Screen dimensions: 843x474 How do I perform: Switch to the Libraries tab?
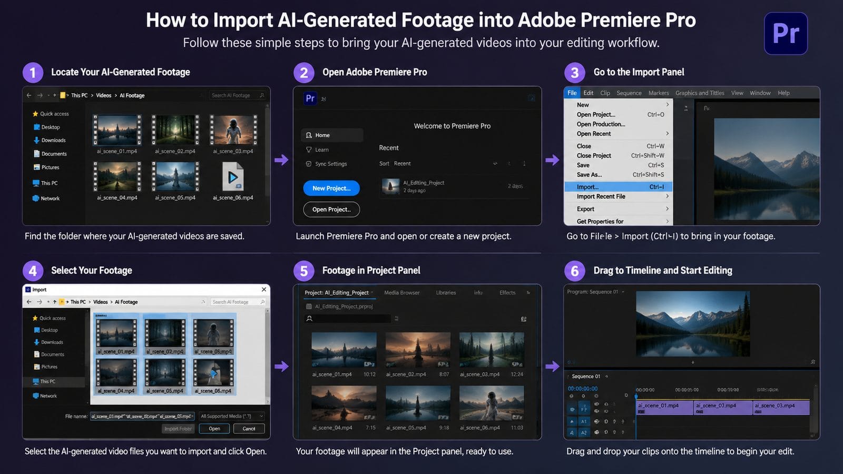click(446, 293)
